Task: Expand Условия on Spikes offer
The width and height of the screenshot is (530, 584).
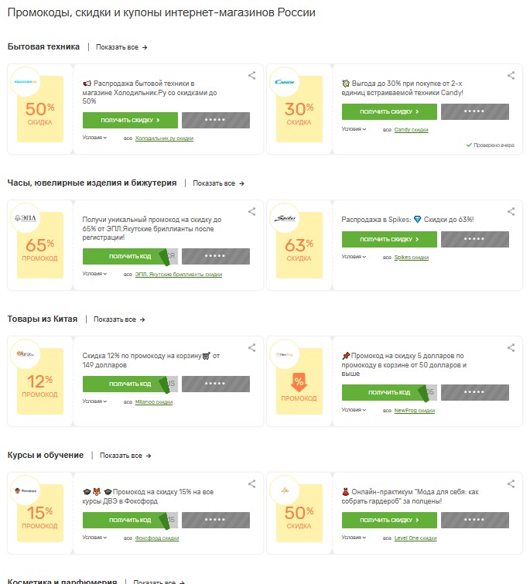Action: pos(354,257)
